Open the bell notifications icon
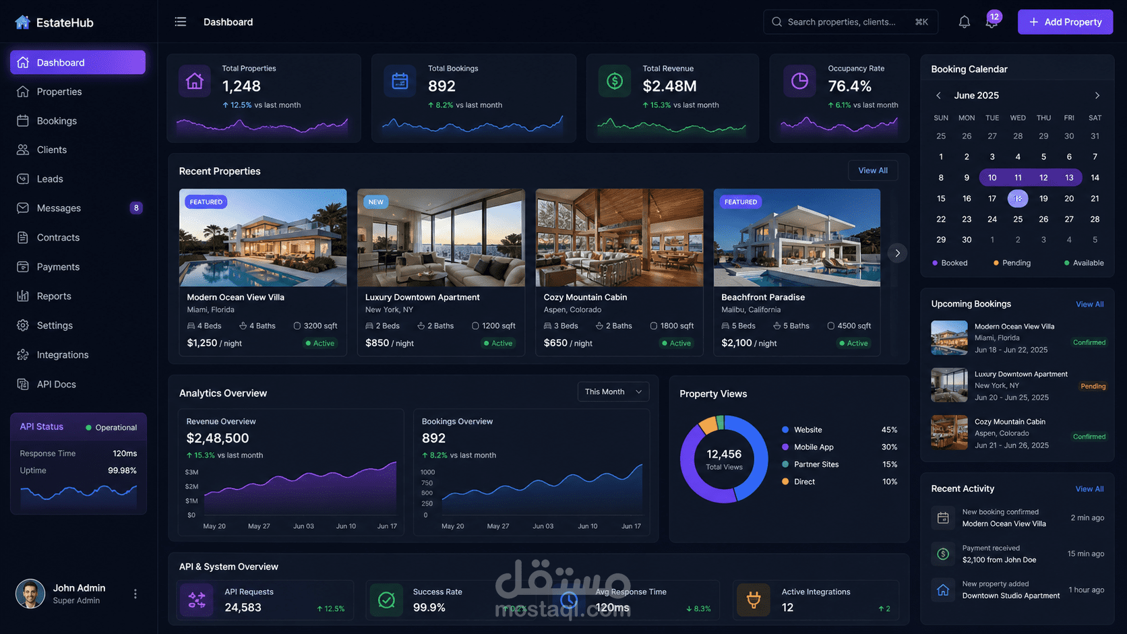 pyautogui.click(x=965, y=22)
